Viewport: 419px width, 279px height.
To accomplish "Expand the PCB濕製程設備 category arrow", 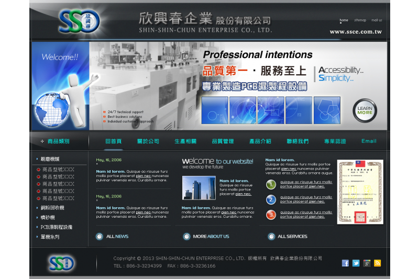I will (37, 227).
